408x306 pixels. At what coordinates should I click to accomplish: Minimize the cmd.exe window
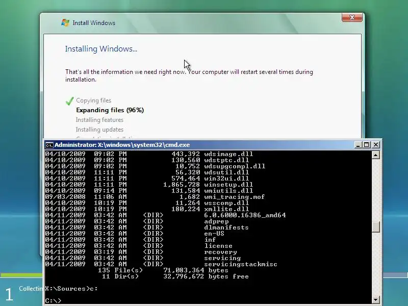click(x=358, y=145)
